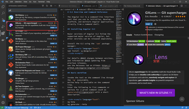Open the Help menu
The height and width of the screenshot is (109, 189).
click(48, 2)
